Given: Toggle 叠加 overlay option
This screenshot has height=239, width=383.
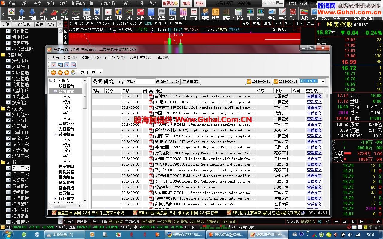Looking at the screenshot, I should coord(256,23).
